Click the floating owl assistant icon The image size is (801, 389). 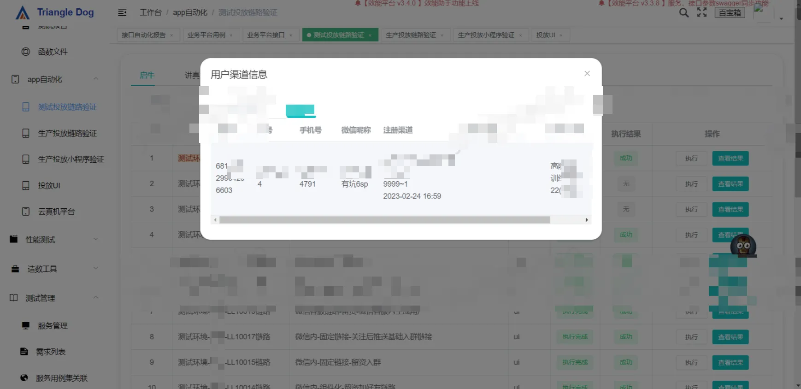743,246
